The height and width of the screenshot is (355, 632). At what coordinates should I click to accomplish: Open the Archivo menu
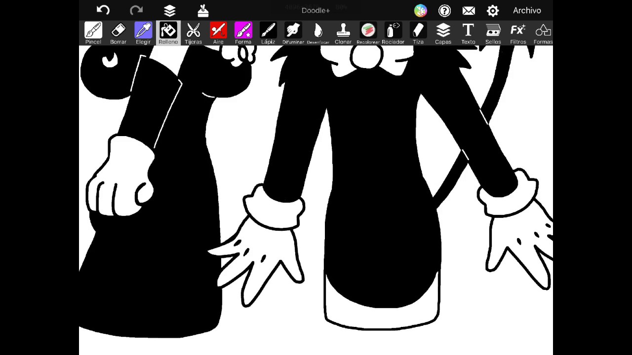pos(527,10)
